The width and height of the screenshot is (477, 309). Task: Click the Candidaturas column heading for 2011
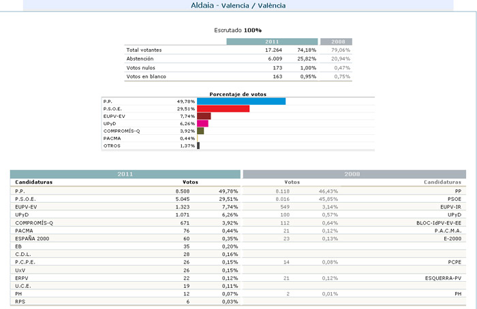[34, 182]
